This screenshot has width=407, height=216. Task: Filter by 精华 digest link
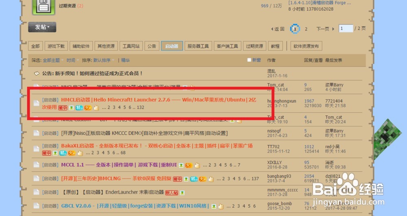[x=125, y=60]
